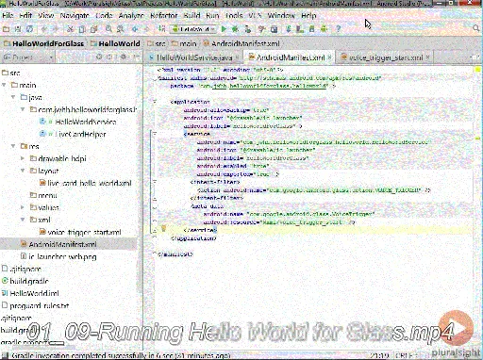The image size is (483, 360).
Task: Click the Cut scissors icon
Action: click(71, 29)
